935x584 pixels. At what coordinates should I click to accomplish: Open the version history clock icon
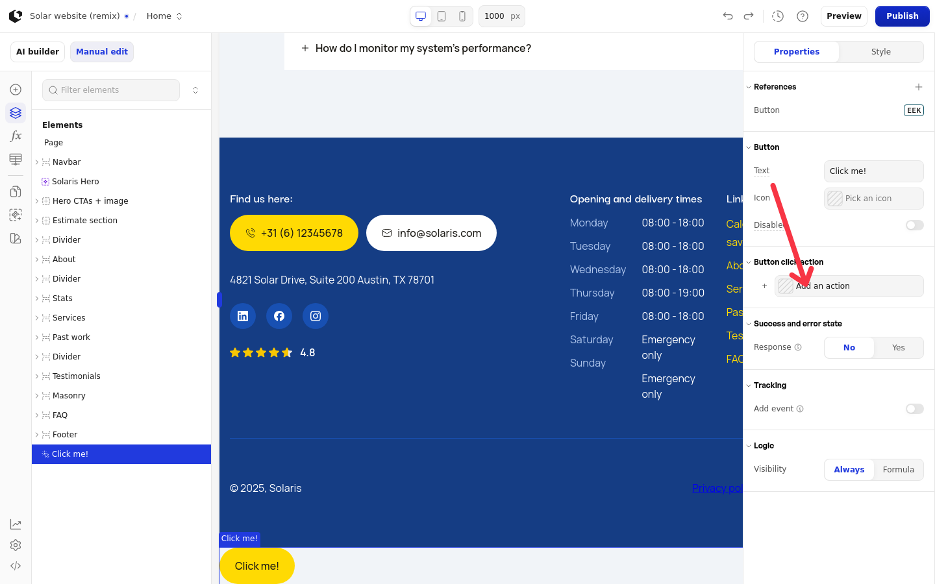(x=778, y=16)
